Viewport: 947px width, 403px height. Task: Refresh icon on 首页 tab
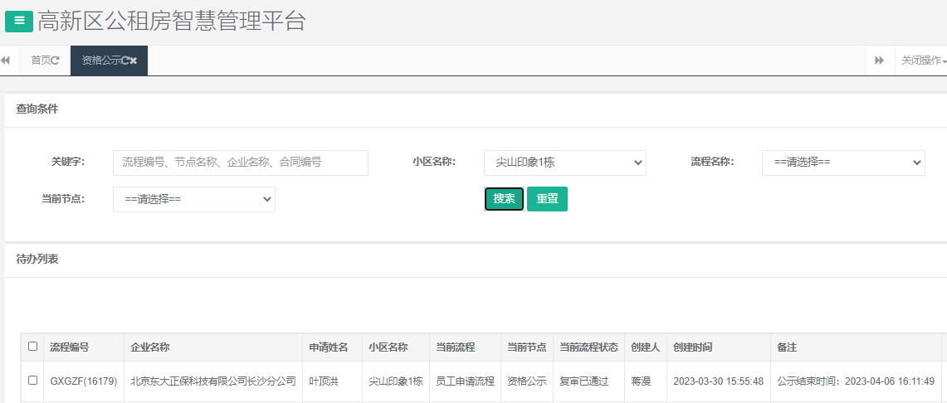click(56, 61)
